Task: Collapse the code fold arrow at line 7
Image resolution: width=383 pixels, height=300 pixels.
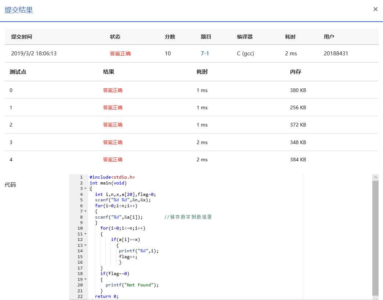Action: [x=86, y=211]
